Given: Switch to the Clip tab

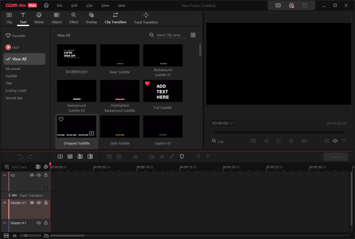Looking at the screenshot, I should (9, 18).
